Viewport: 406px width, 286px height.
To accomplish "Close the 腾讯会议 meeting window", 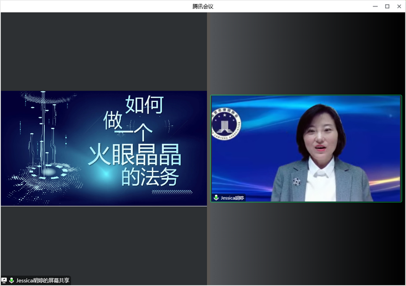I will pyautogui.click(x=399, y=6).
